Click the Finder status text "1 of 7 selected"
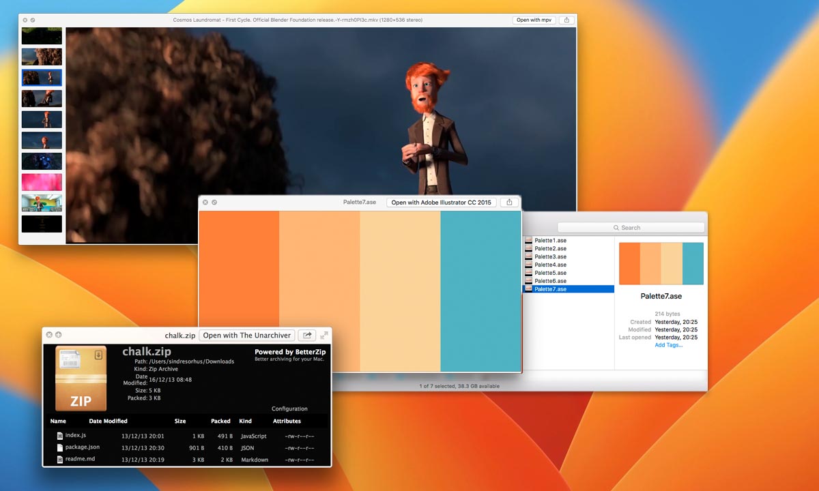Viewport: 819px width, 491px height. tap(439, 386)
